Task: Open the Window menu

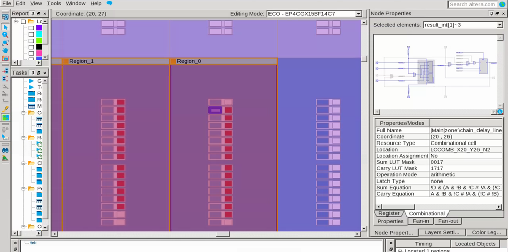Action: 75,3
